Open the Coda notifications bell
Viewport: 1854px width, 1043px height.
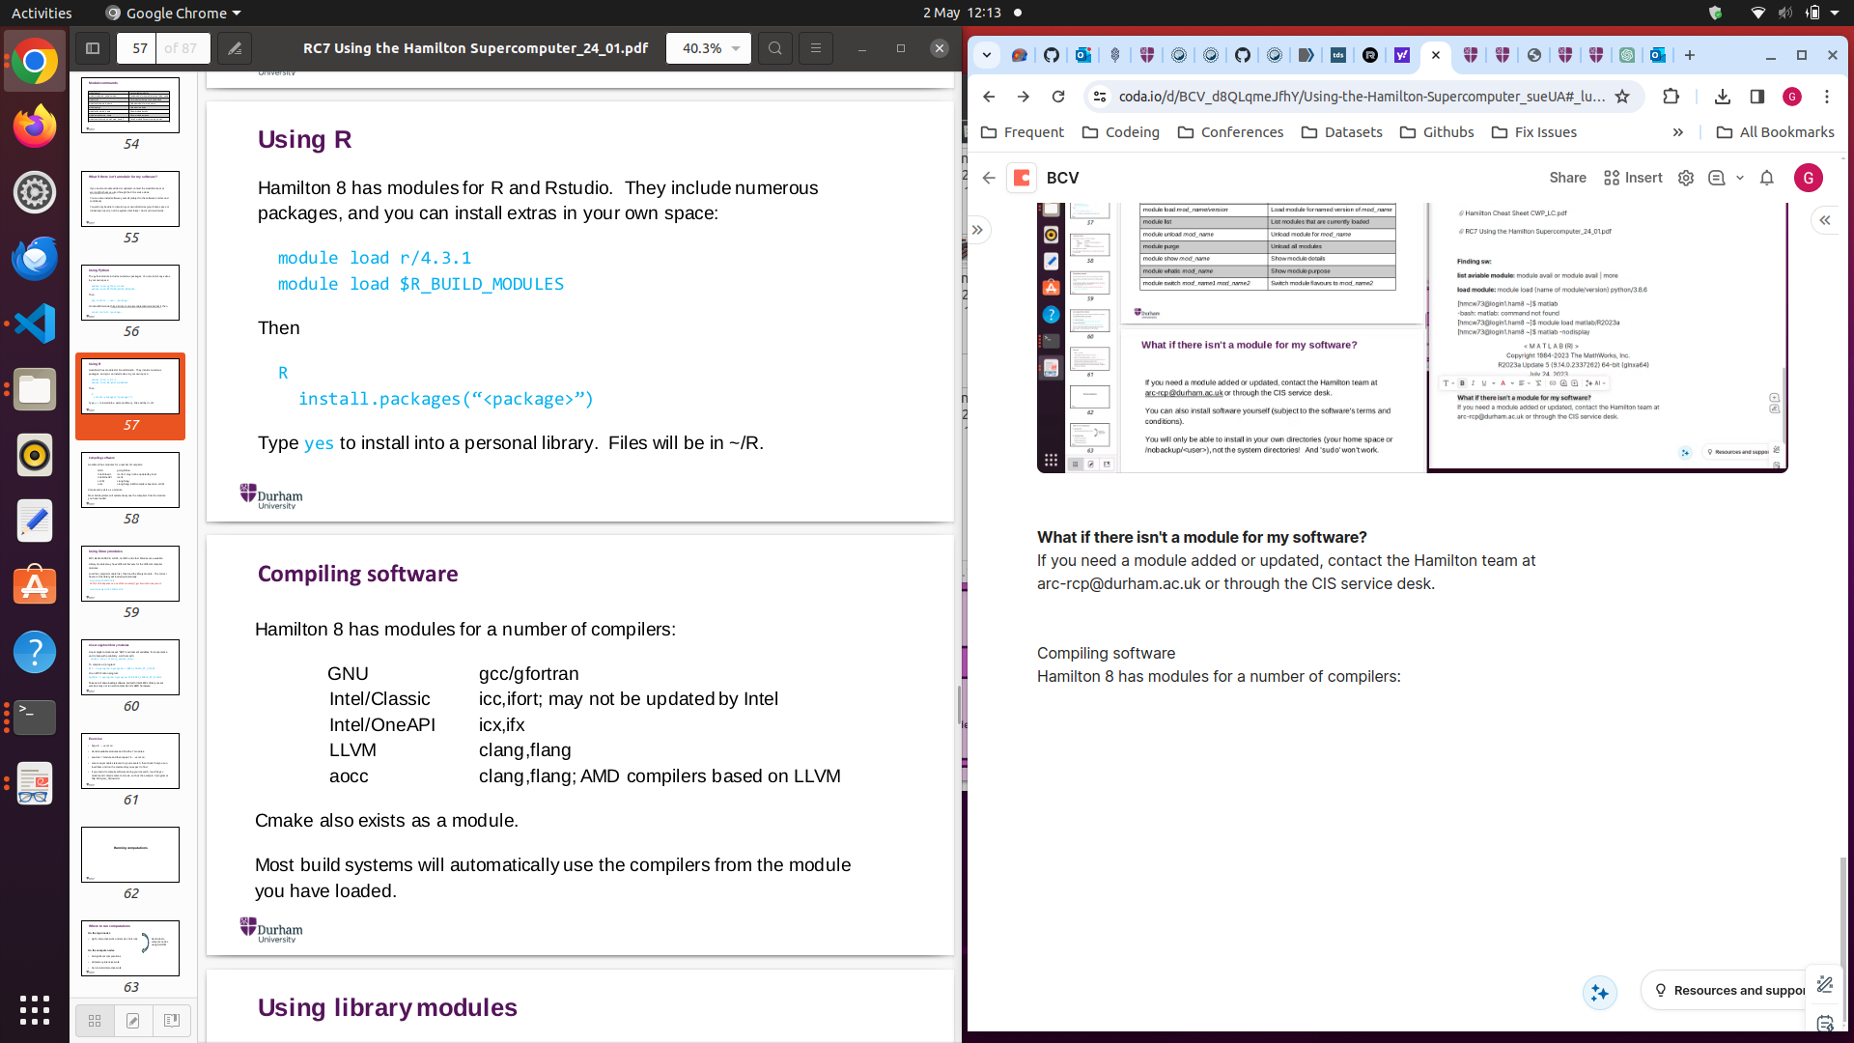[x=1766, y=178]
